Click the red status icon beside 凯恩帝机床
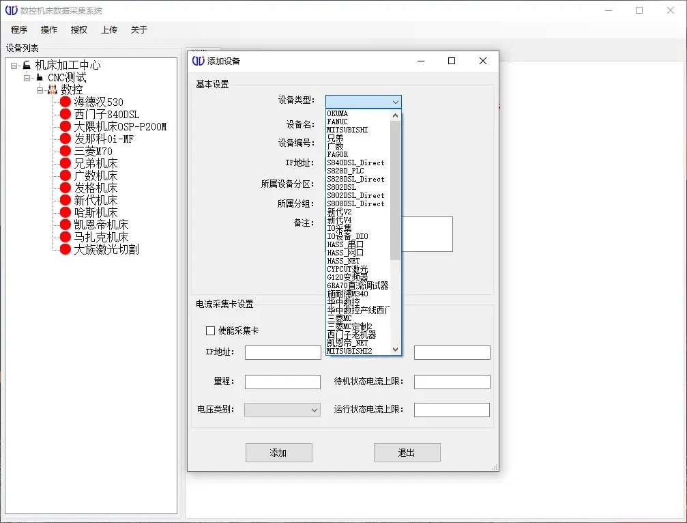Viewport: 687px width, 523px height. [65, 225]
